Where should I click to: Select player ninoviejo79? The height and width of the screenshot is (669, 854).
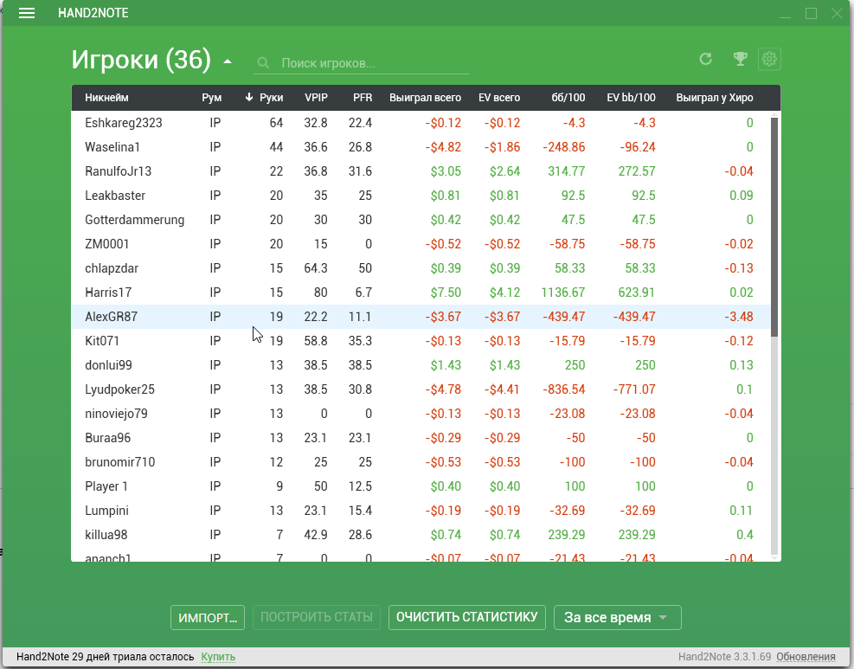coord(421,414)
